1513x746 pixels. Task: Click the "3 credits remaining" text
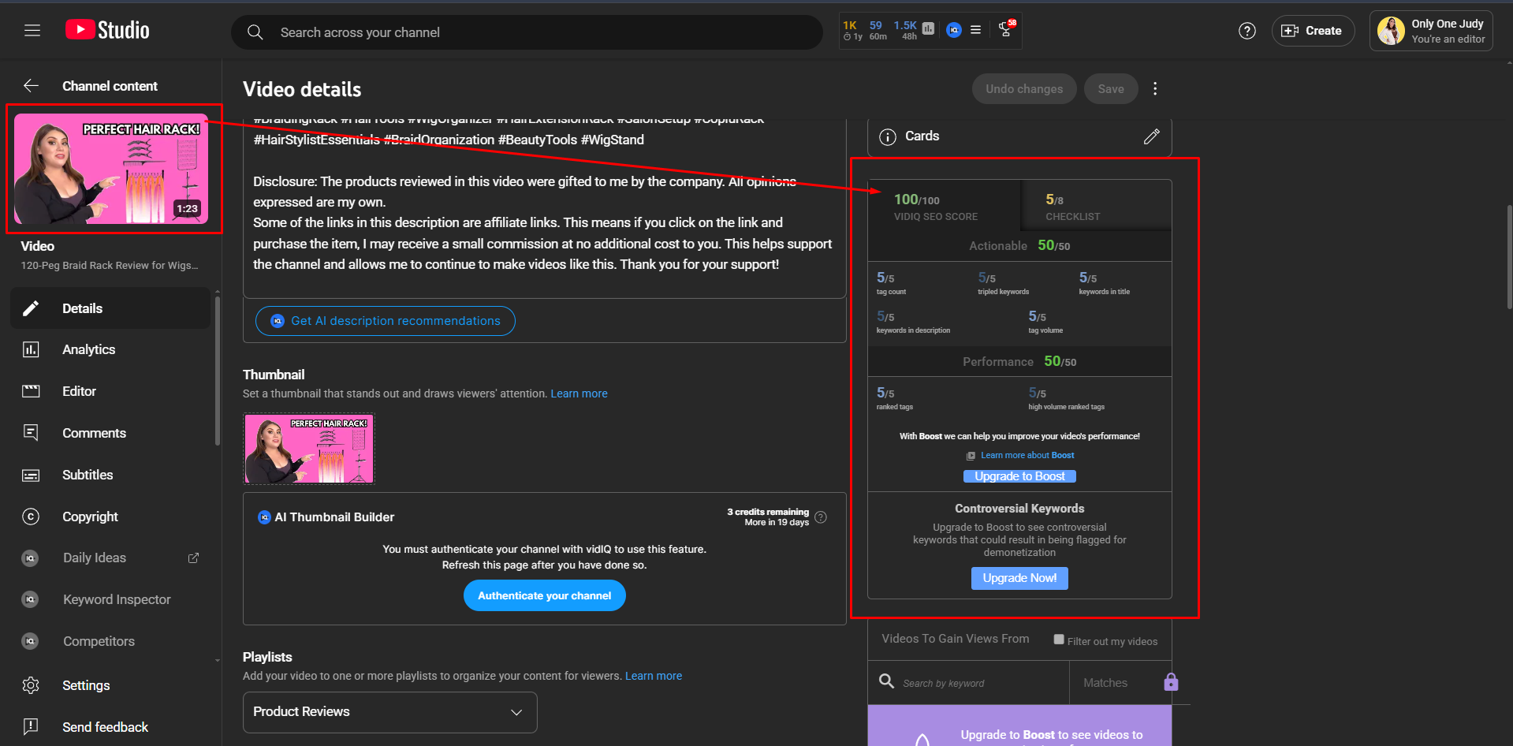768,512
